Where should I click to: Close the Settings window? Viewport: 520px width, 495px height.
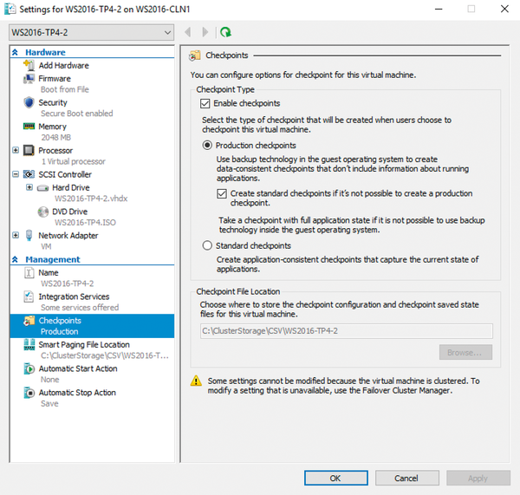504,9
